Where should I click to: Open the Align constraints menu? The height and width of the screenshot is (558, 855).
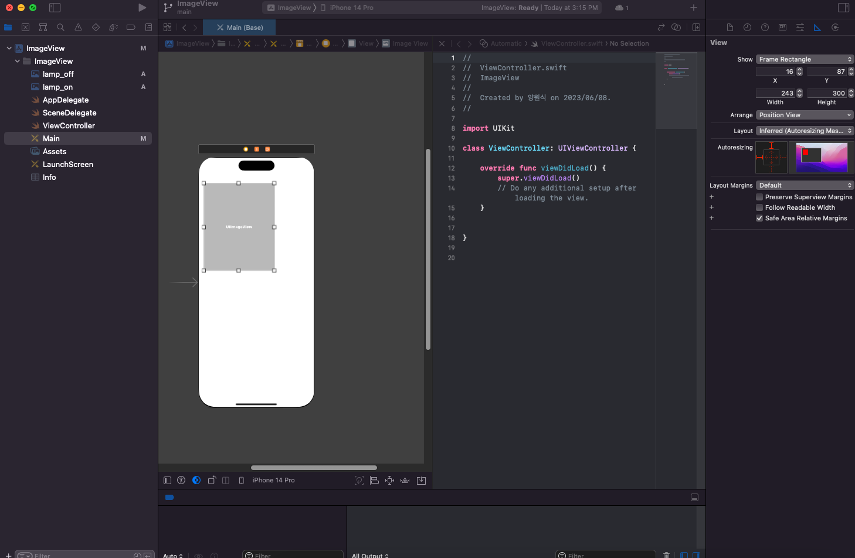coord(374,480)
